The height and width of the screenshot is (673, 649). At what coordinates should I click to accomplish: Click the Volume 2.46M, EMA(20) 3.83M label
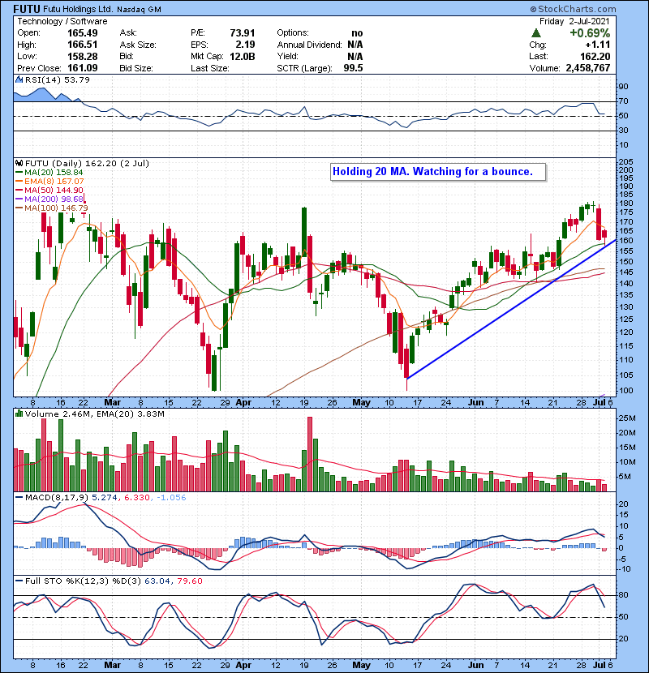click(94, 414)
